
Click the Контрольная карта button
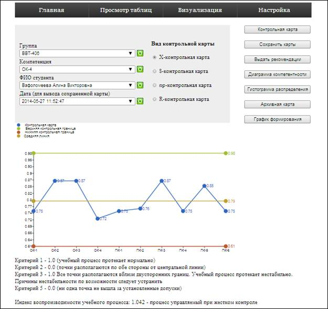(278, 29)
